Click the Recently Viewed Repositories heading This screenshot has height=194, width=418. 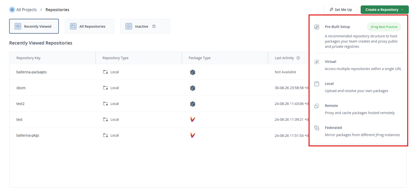(41, 43)
